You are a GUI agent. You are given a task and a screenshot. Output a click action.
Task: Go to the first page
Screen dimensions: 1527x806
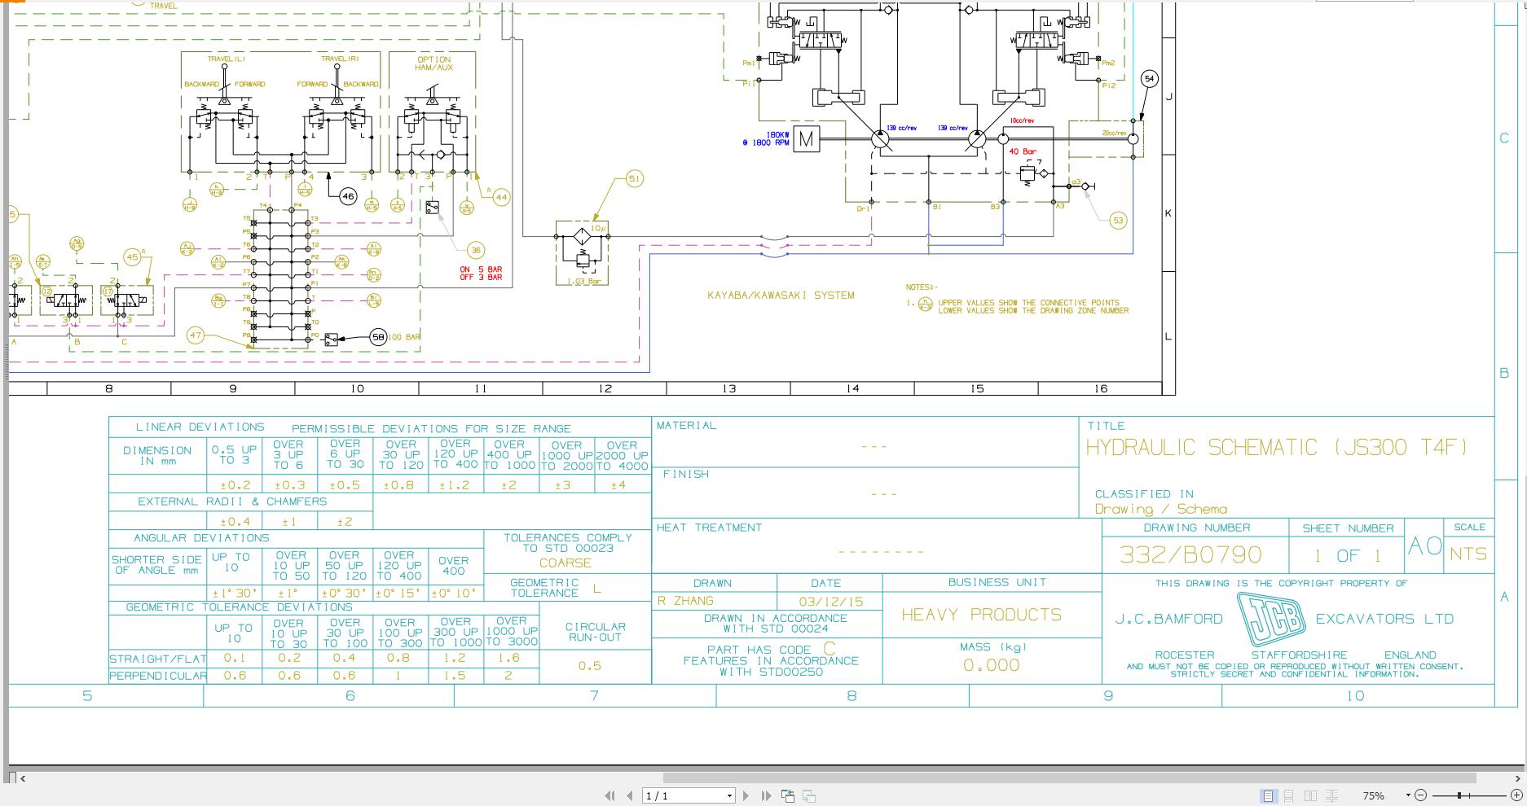[x=610, y=795]
